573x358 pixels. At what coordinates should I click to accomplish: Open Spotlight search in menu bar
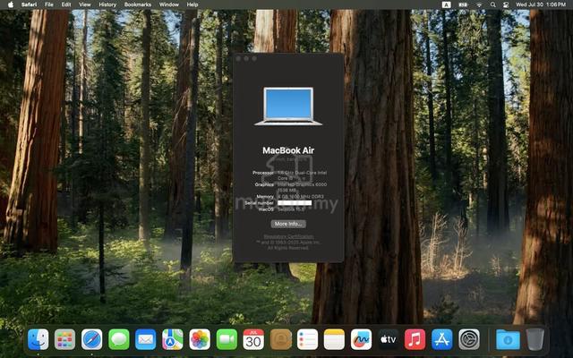[493, 4]
